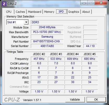
Task: Click the DDR3 memory type field
Action: (64, 22)
